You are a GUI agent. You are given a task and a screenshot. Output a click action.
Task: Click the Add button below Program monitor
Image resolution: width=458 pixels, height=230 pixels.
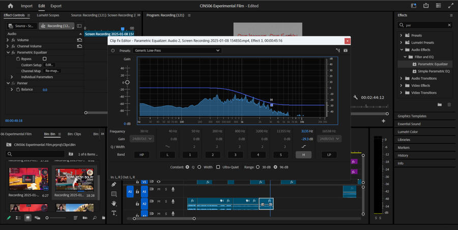383,121
